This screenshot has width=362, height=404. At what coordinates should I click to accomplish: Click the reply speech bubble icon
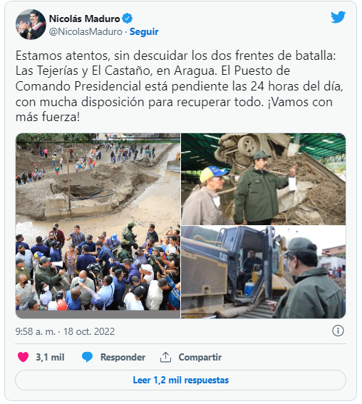coord(87,357)
